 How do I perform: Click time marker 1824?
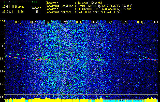(64, 22)
